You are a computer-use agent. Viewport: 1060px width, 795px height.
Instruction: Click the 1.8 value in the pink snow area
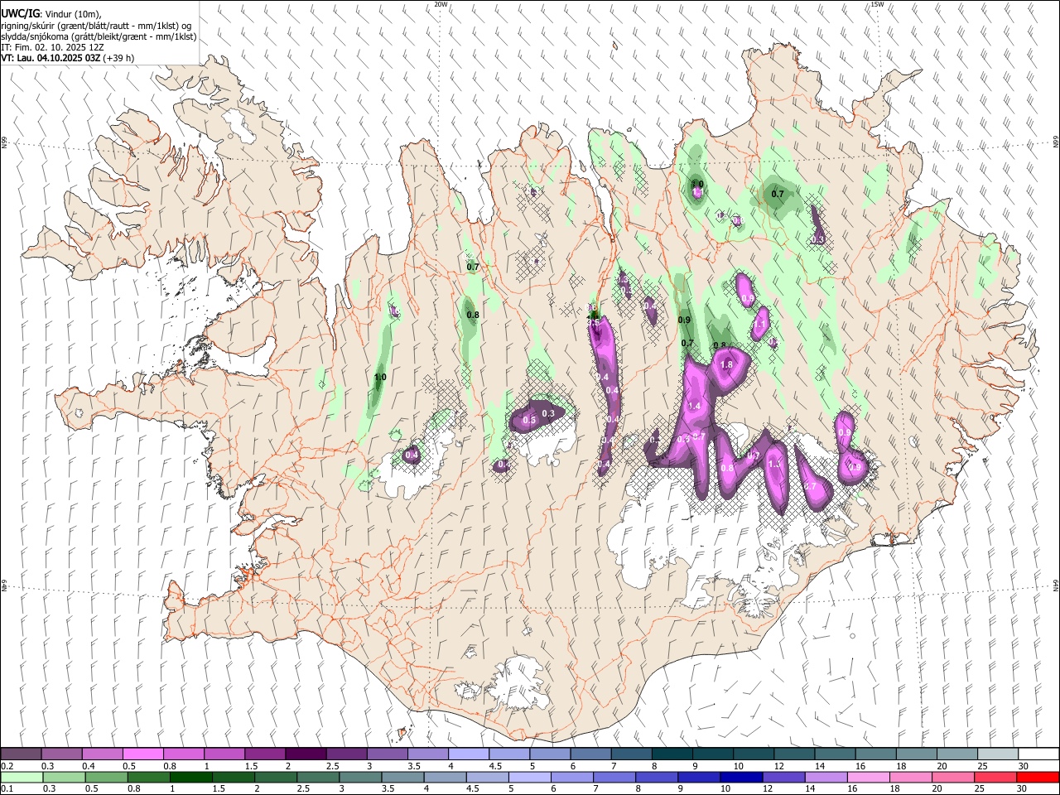tap(727, 364)
